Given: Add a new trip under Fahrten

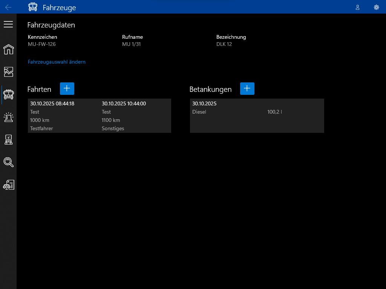Looking at the screenshot, I should pos(67,88).
